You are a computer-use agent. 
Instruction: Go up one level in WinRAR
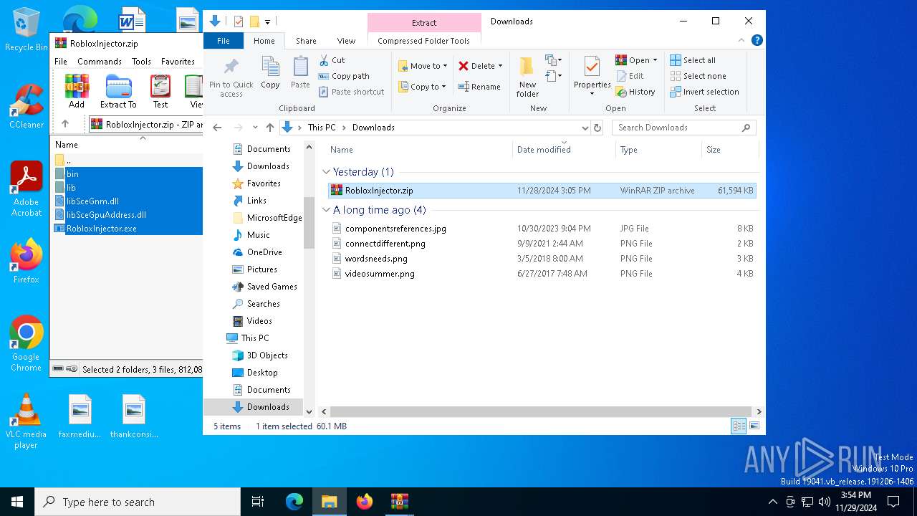tap(65, 124)
